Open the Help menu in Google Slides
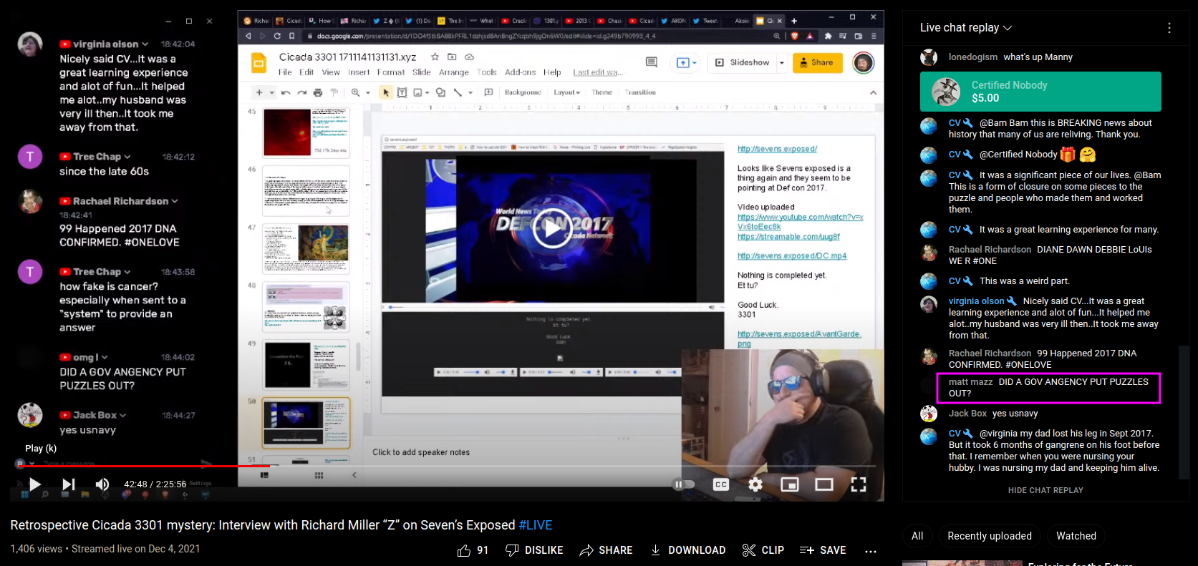 click(x=552, y=72)
